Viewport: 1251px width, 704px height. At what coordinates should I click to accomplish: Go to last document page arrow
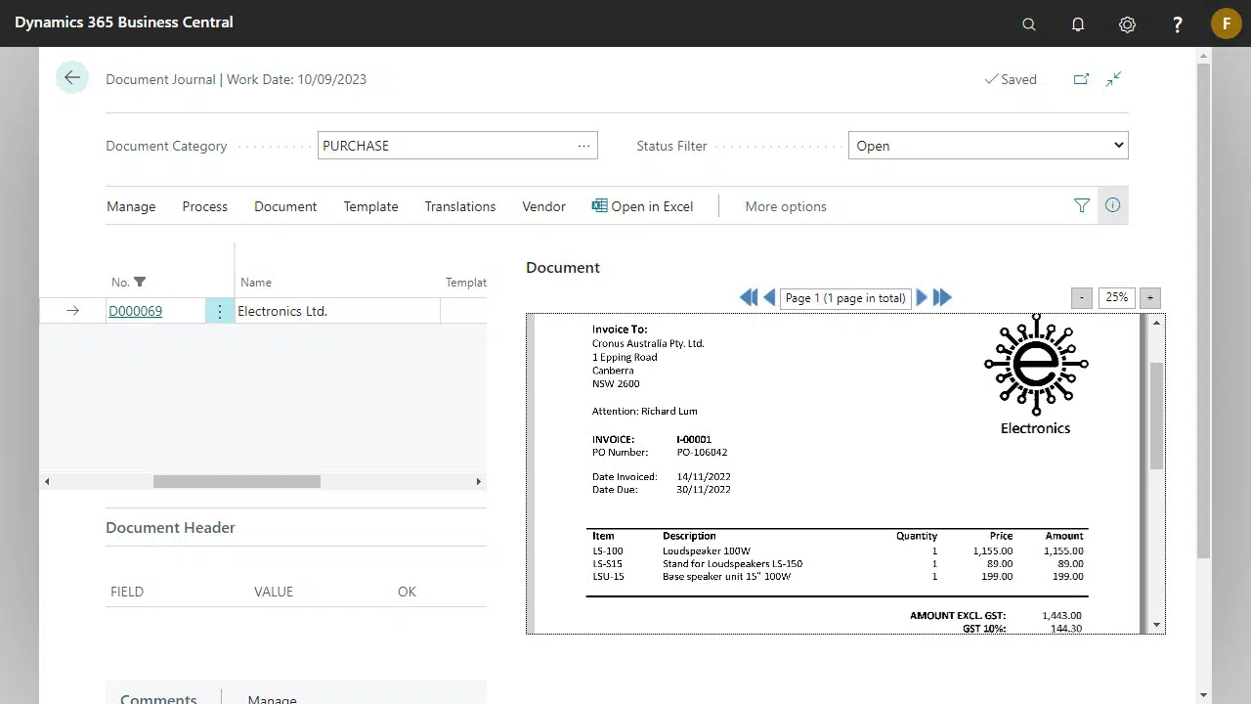pos(942,297)
